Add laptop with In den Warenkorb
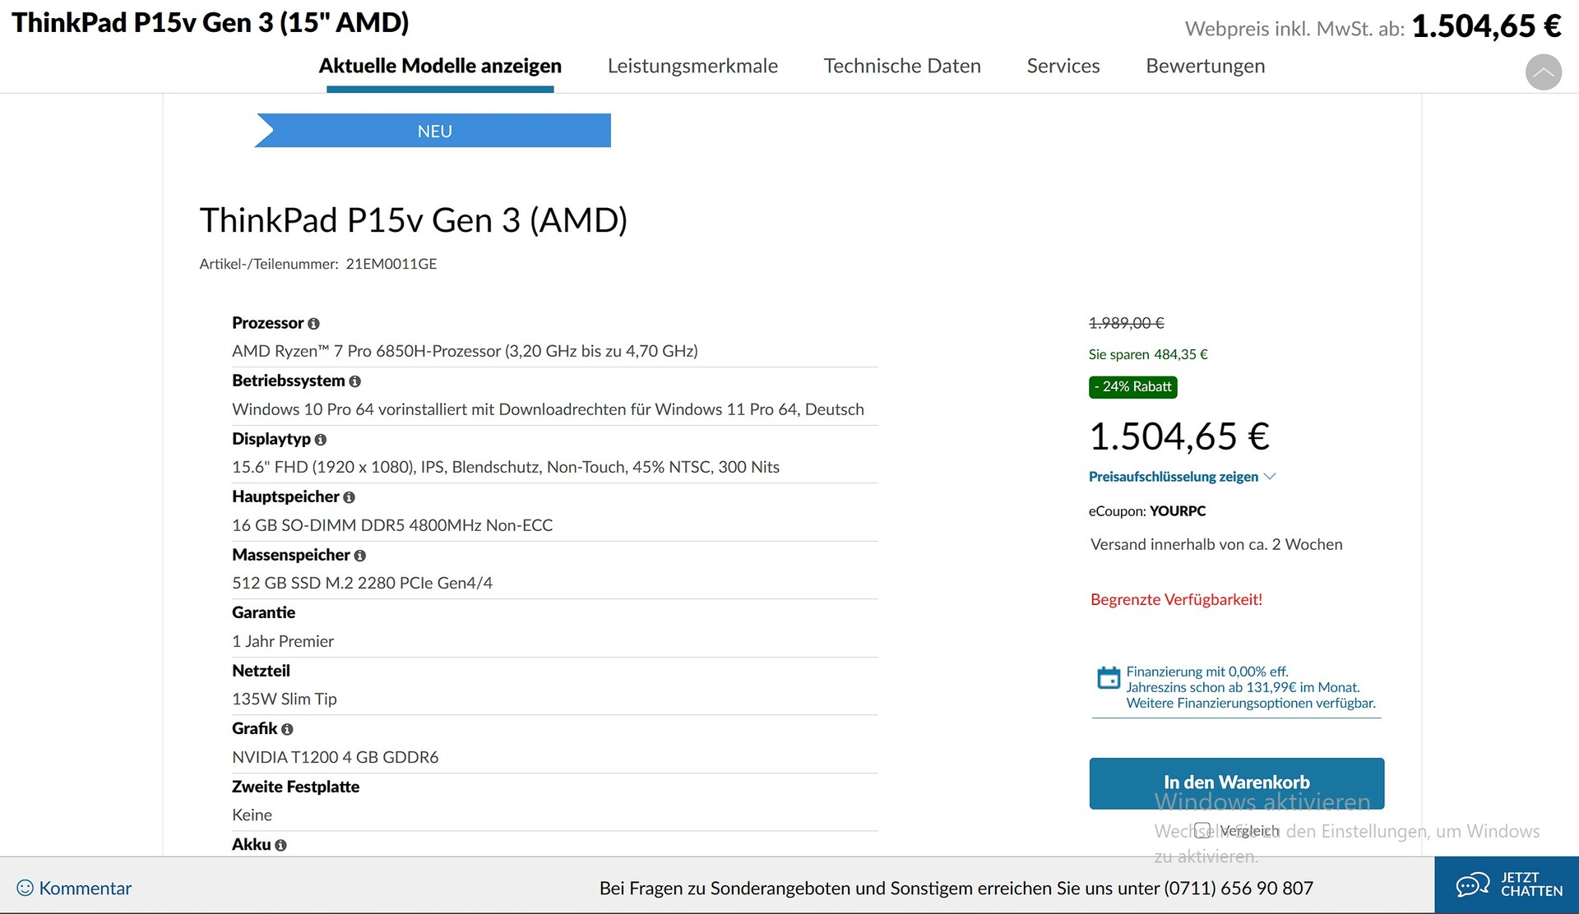 pos(1236,782)
